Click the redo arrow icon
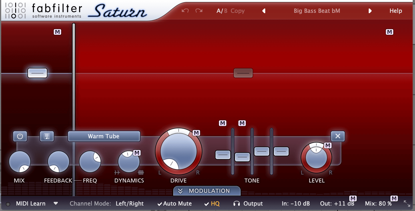 [199, 11]
